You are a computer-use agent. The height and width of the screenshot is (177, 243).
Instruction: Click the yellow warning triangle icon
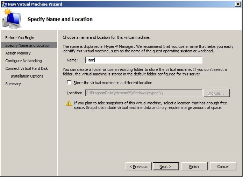69,103
